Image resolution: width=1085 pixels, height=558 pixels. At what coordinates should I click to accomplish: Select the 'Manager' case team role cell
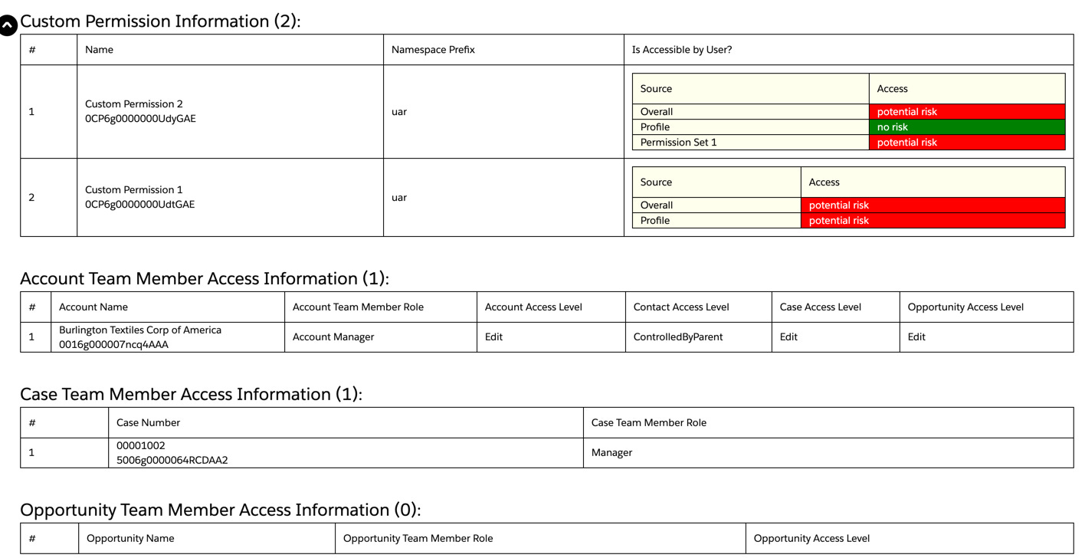(x=611, y=452)
